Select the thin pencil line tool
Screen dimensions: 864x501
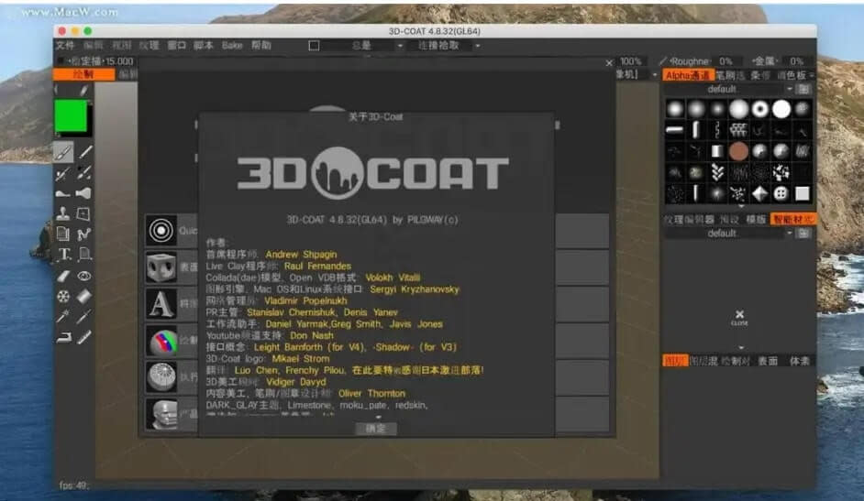pos(85,152)
